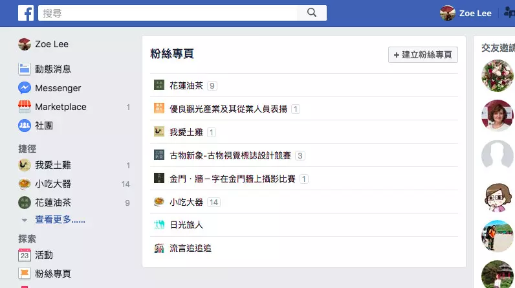The width and height of the screenshot is (515, 288).
Task: Click the Facebook logo icon
Action: coord(26,13)
